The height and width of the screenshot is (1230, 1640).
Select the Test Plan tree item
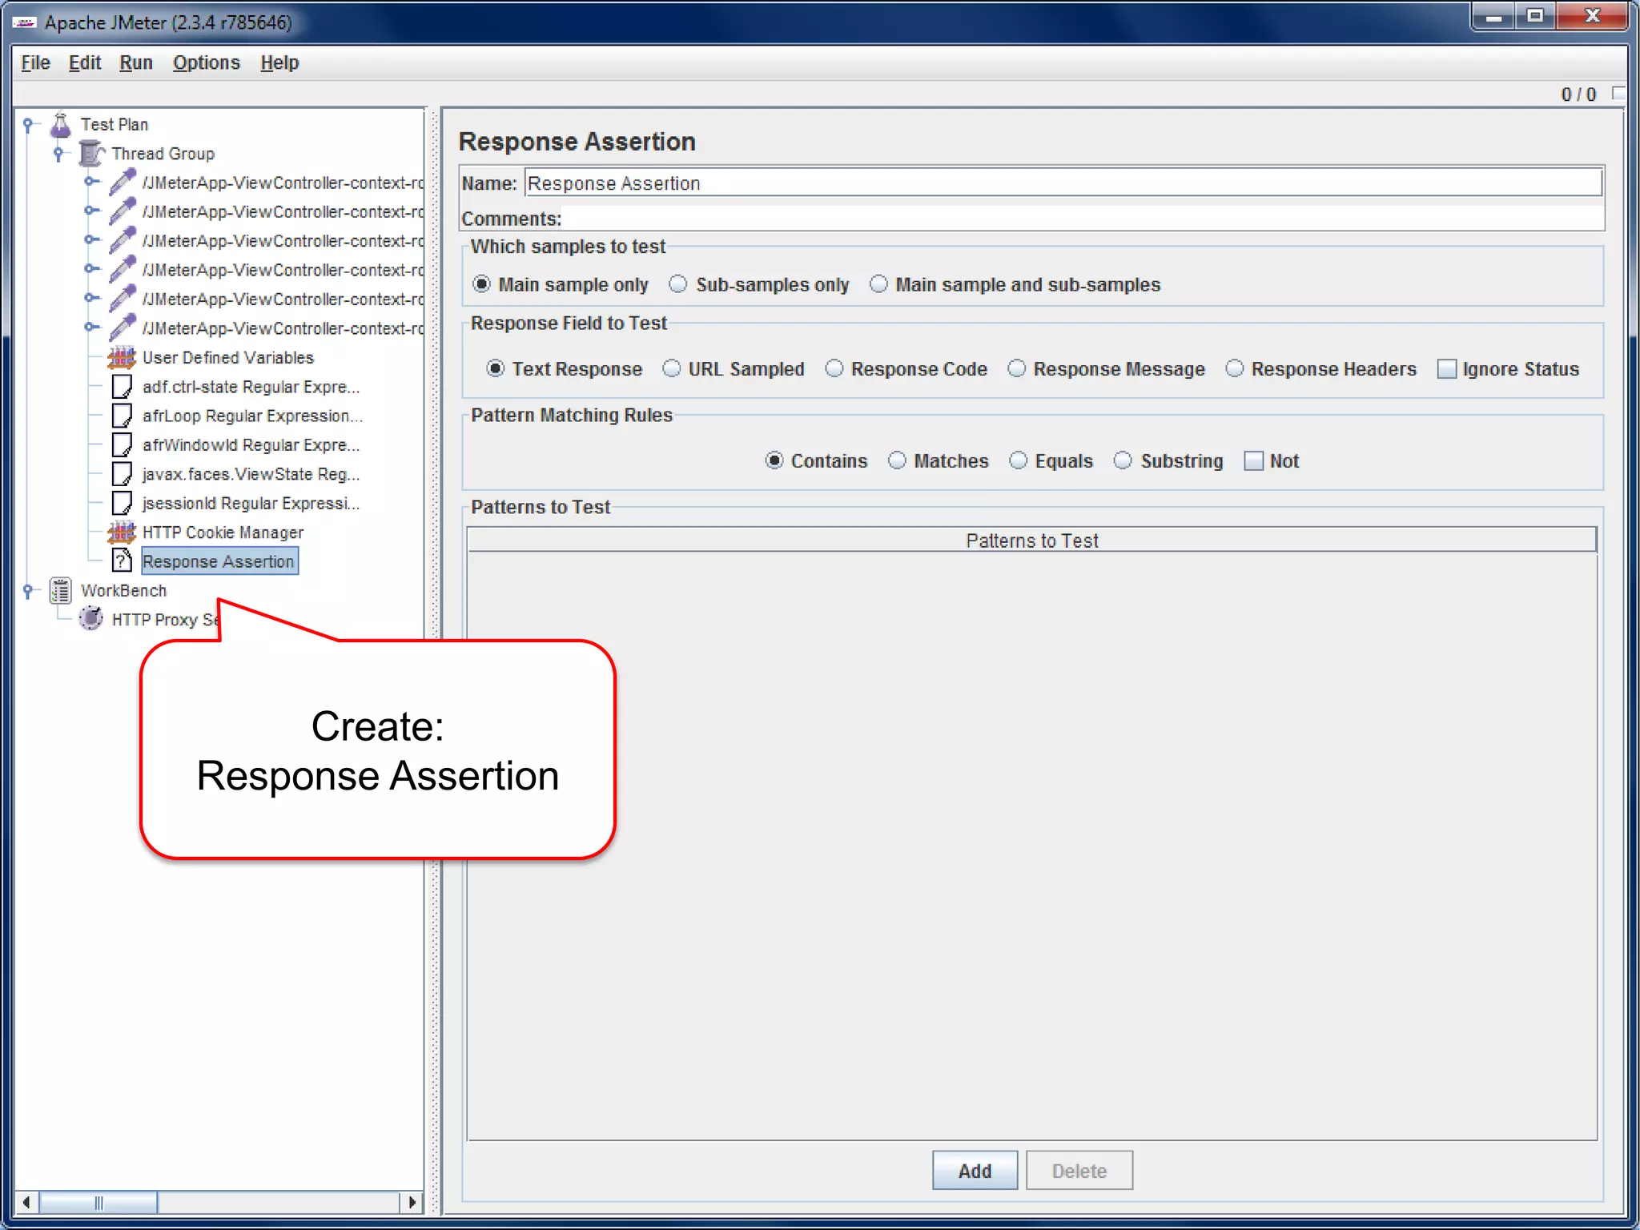point(115,124)
